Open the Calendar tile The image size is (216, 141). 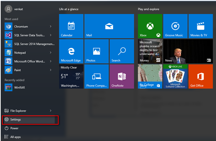click(71, 26)
